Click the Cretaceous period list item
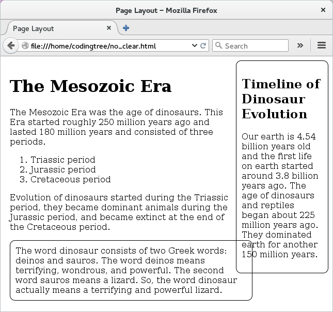The height and width of the screenshot is (312, 333). coord(70,179)
